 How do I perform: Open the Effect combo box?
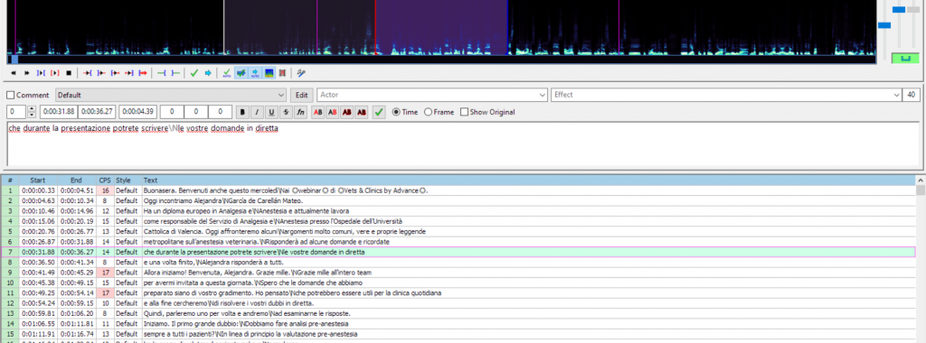click(725, 95)
